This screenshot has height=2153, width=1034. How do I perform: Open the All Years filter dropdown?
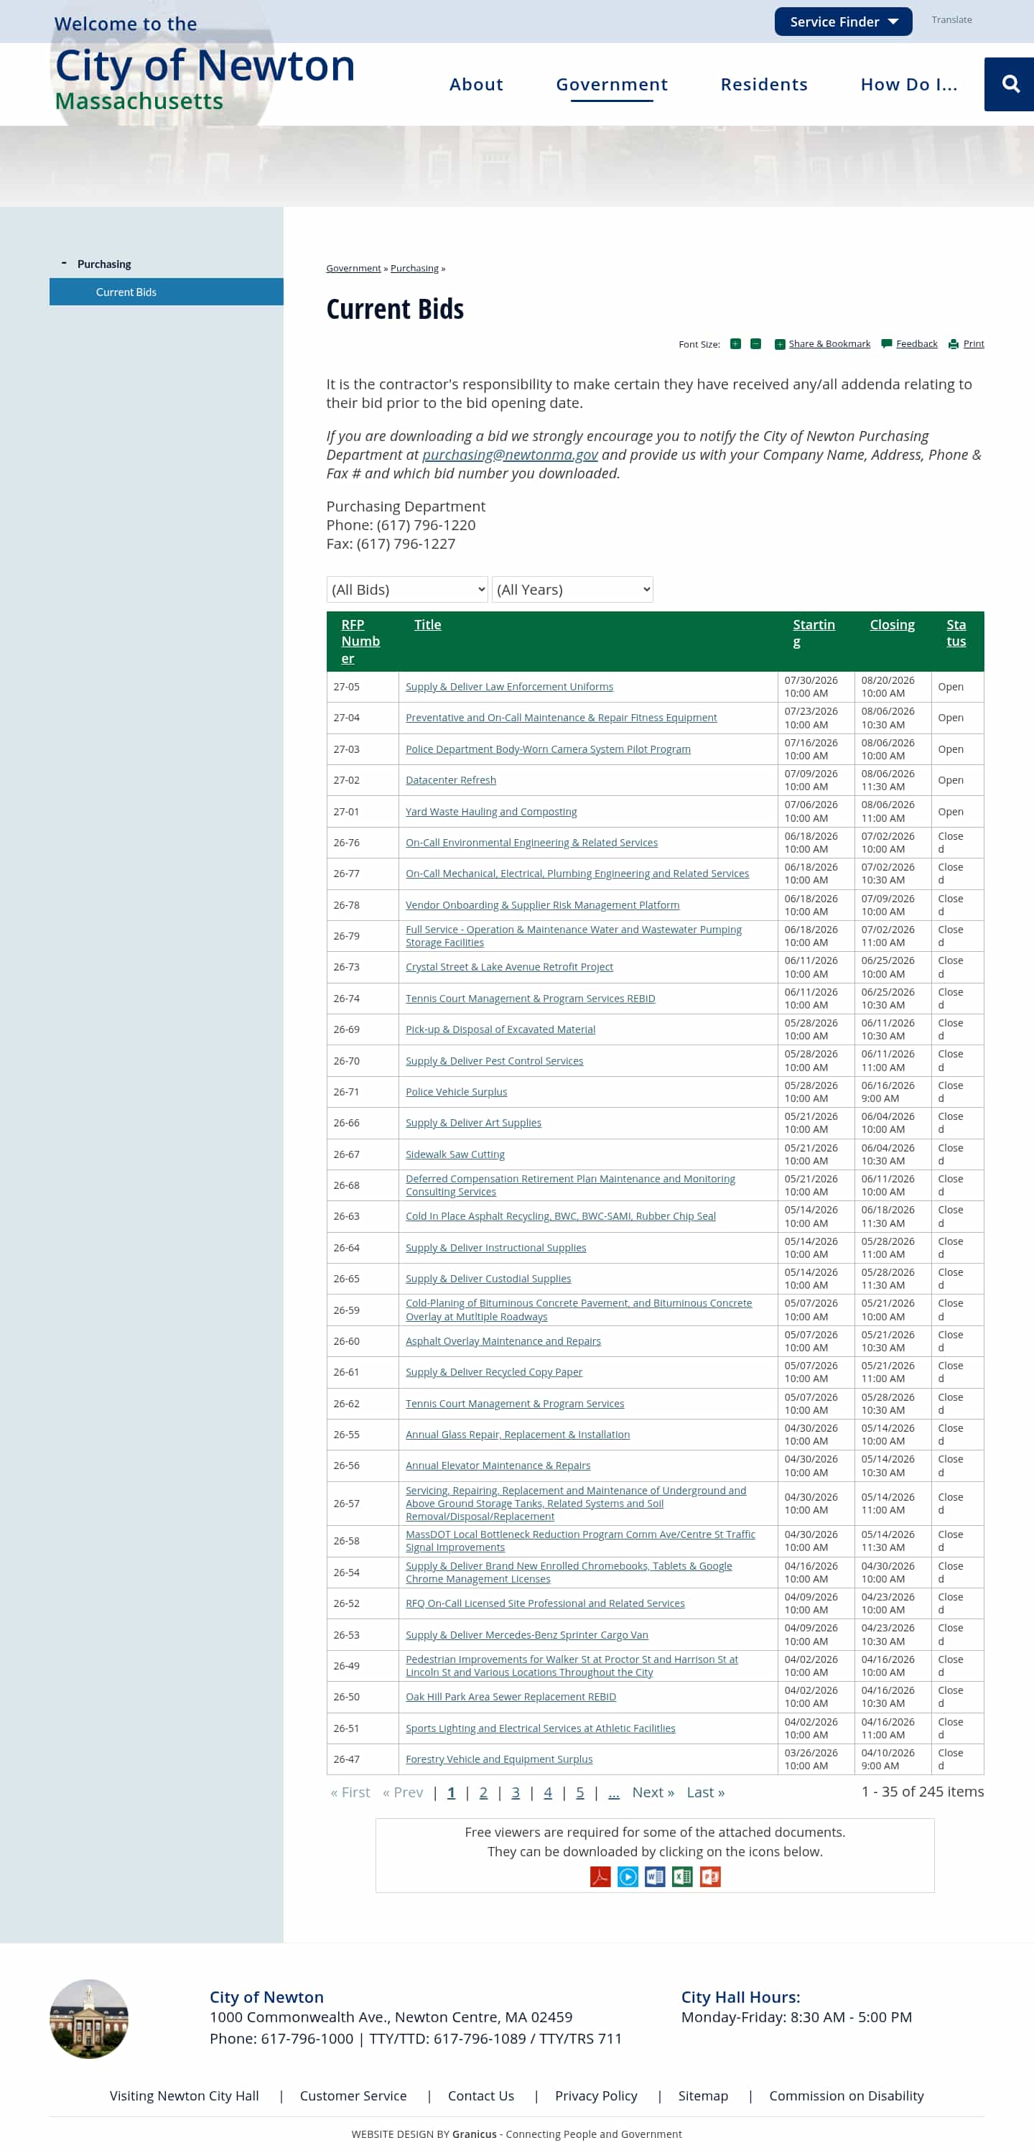[572, 589]
